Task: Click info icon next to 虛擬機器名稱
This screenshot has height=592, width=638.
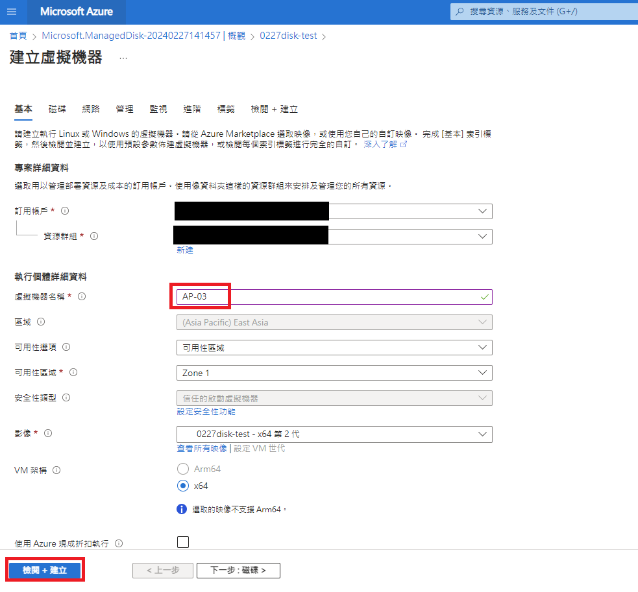Action: click(x=82, y=296)
